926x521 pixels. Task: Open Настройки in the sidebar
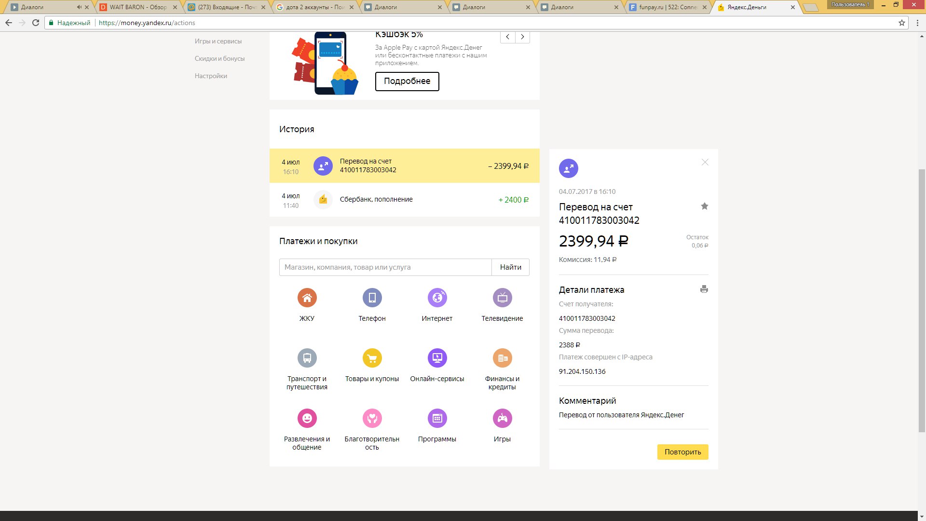(211, 76)
